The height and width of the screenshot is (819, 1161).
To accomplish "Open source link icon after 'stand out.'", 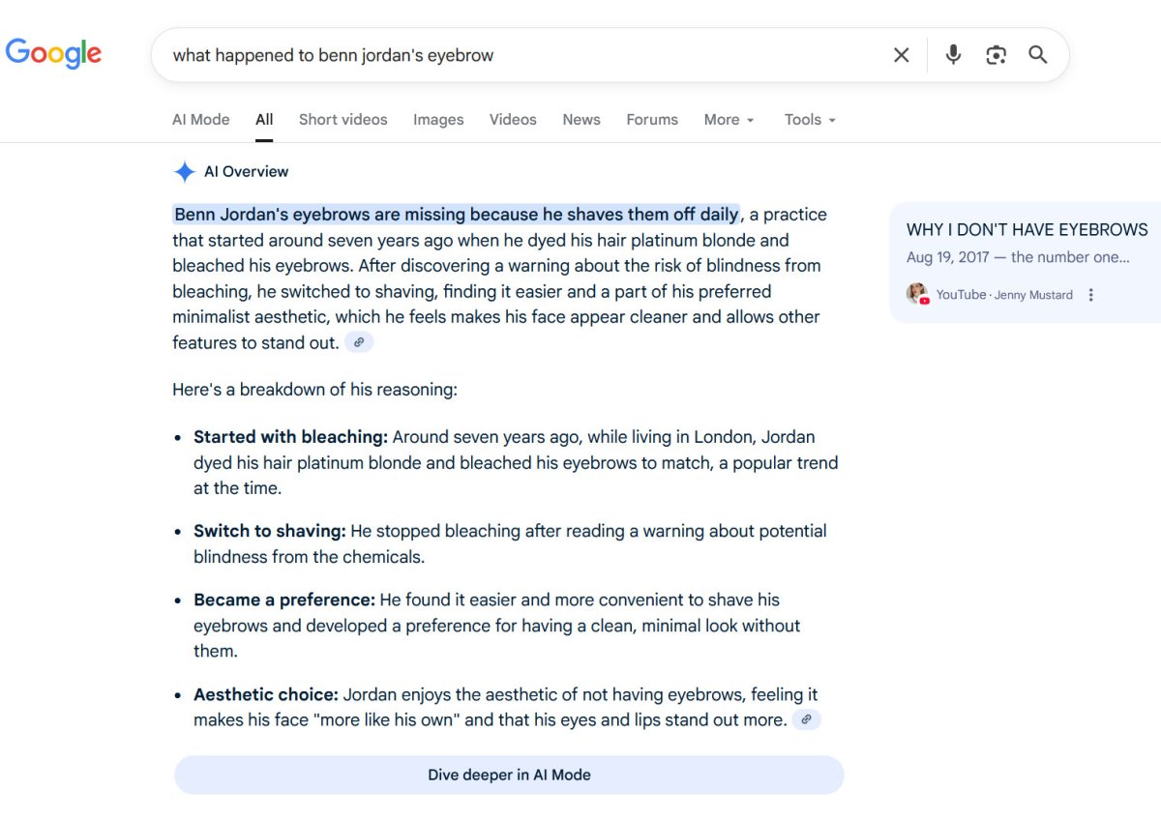I will (359, 342).
